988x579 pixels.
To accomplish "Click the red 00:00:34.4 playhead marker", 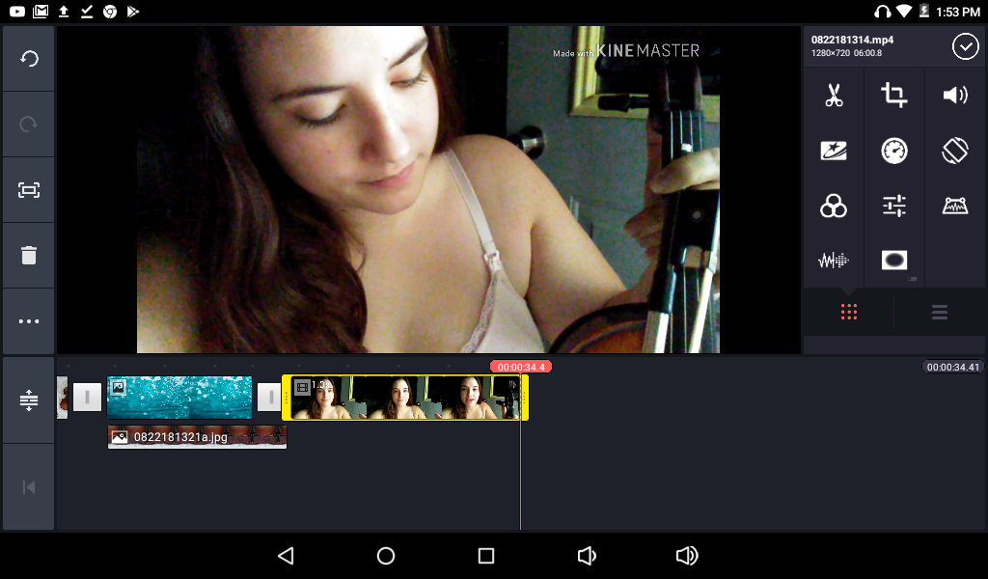I will [520, 367].
